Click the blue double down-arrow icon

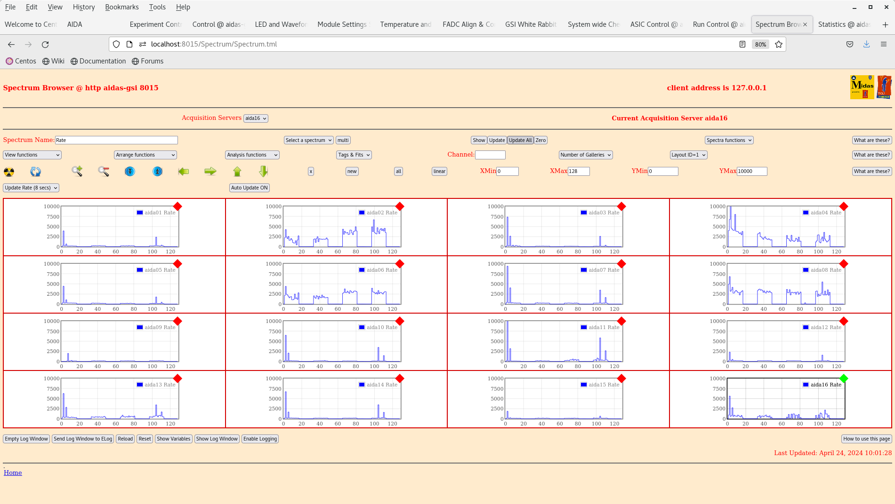pos(130,171)
